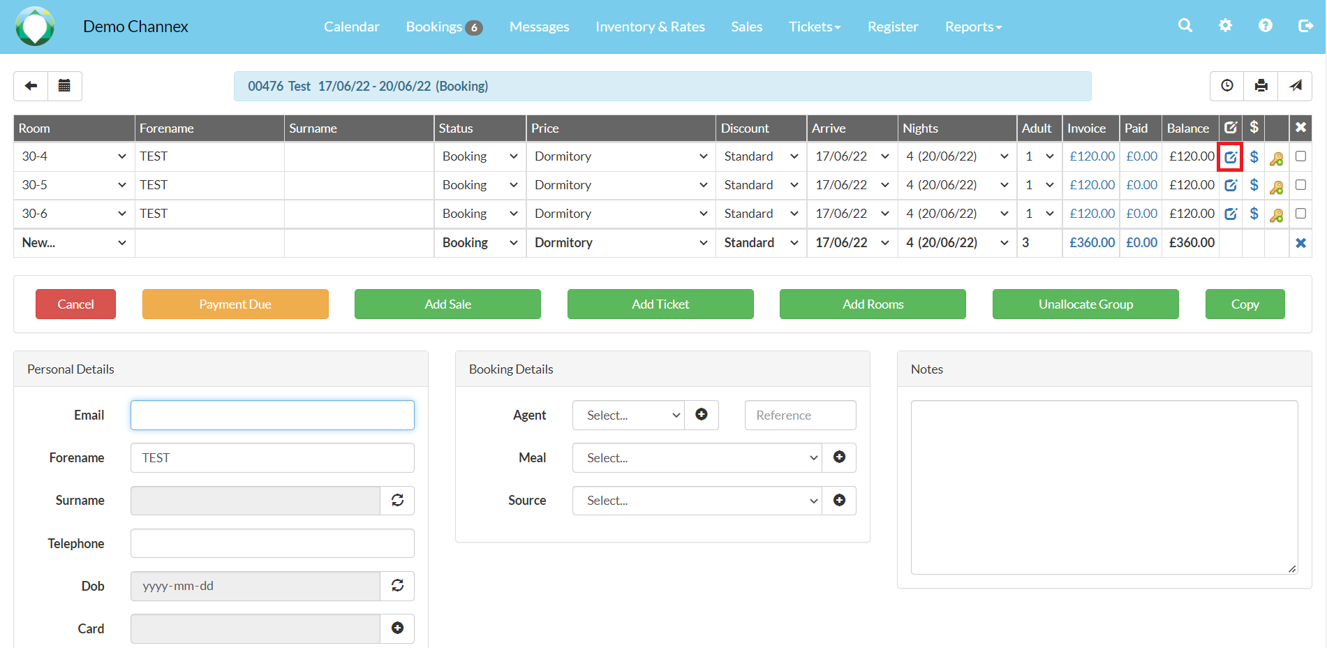Click the Add Sale button
The height and width of the screenshot is (648, 1327).
447,304
